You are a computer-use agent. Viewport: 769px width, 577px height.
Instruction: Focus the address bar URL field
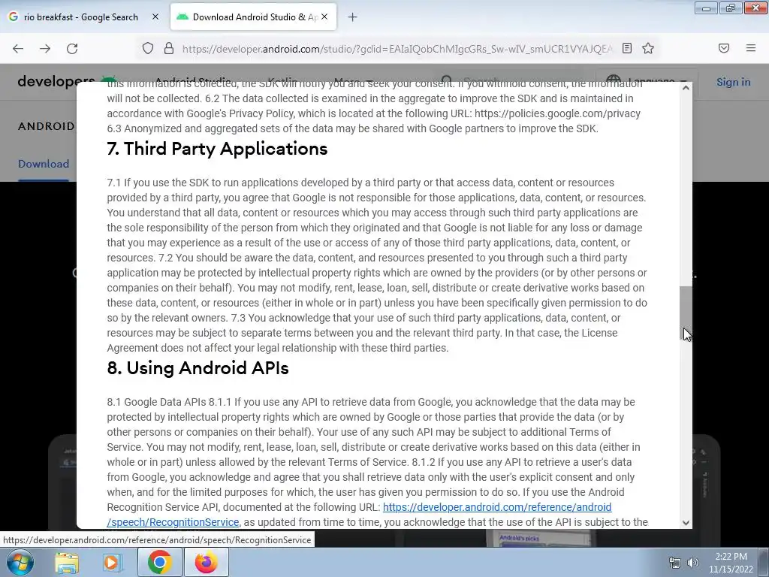tap(397, 49)
